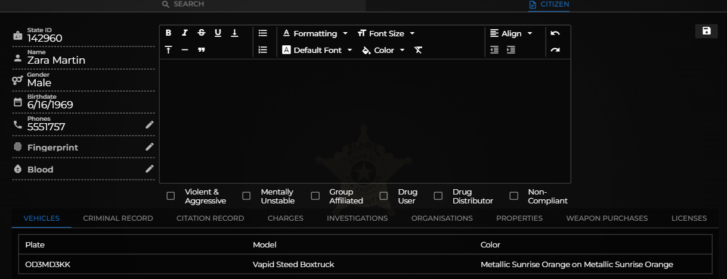Switch to the Investigations tab
This screenshot has width=727, height=279.
click(x=357, y=218)
